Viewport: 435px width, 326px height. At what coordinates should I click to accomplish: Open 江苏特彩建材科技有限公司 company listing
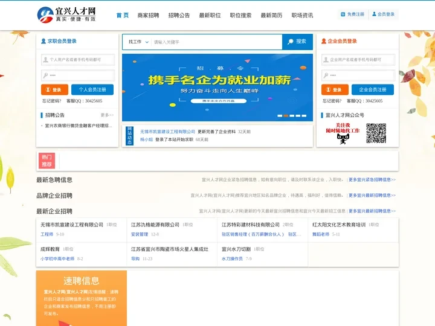[251, 225]
